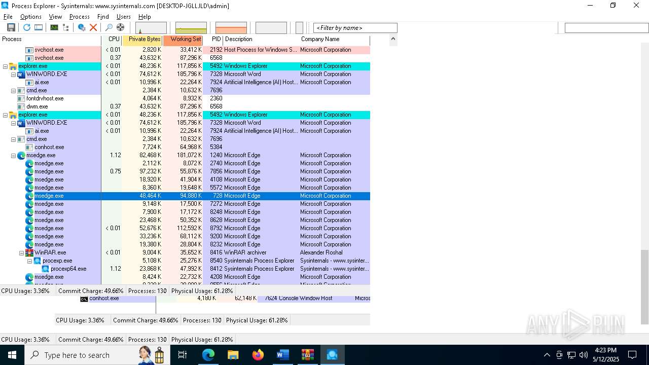Image resolution: width=649 pixels, height=365 pixels.
Task: Click the Process Explorer taskbar icon
Action: point(332,355)
